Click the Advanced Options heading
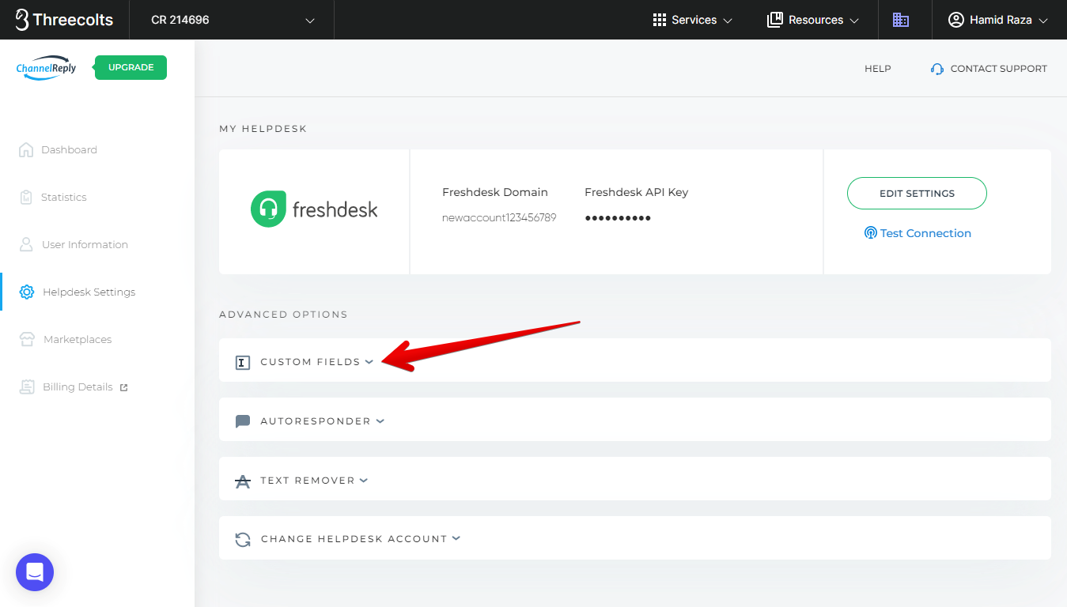1067x607 pixels. click(x=283, y=314)
